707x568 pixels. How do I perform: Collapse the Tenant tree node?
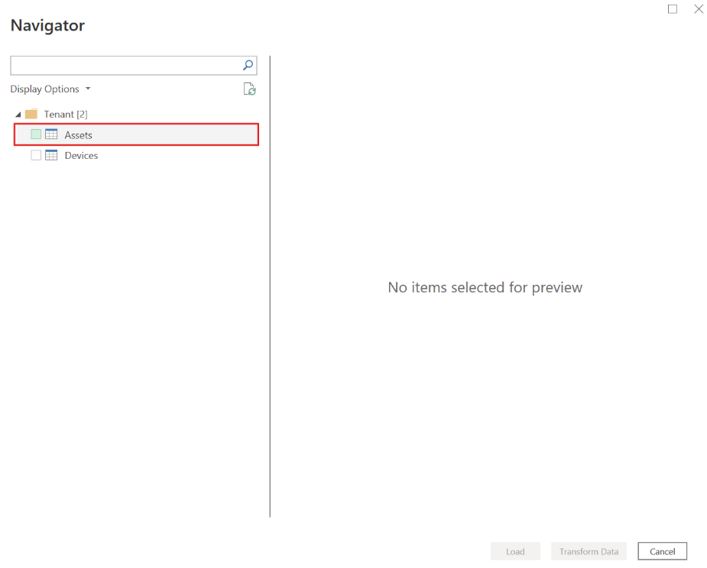18,114
